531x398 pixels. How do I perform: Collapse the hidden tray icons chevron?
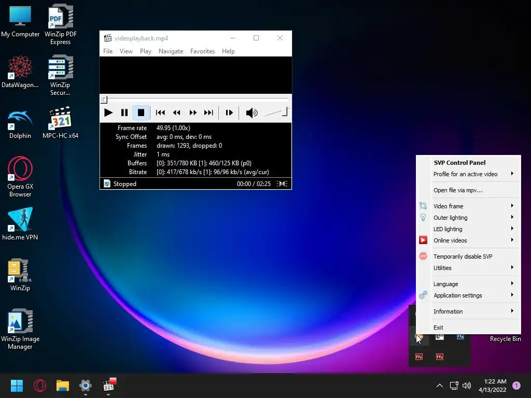click(440, 386)
